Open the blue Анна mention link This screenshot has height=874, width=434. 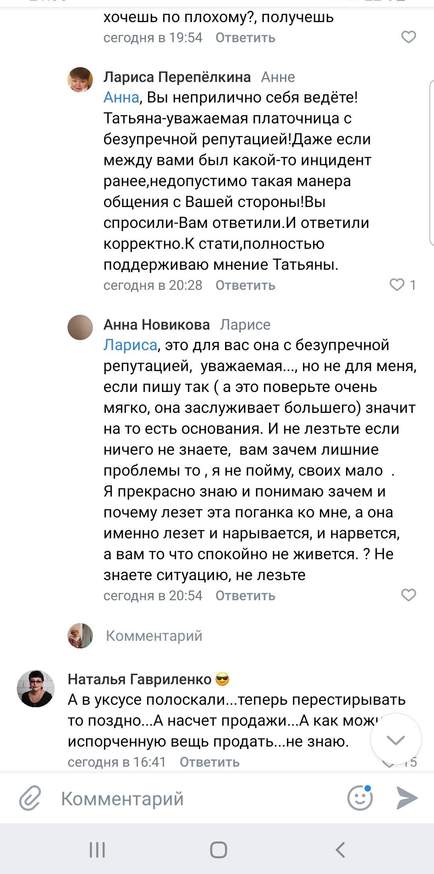[121, 97]
